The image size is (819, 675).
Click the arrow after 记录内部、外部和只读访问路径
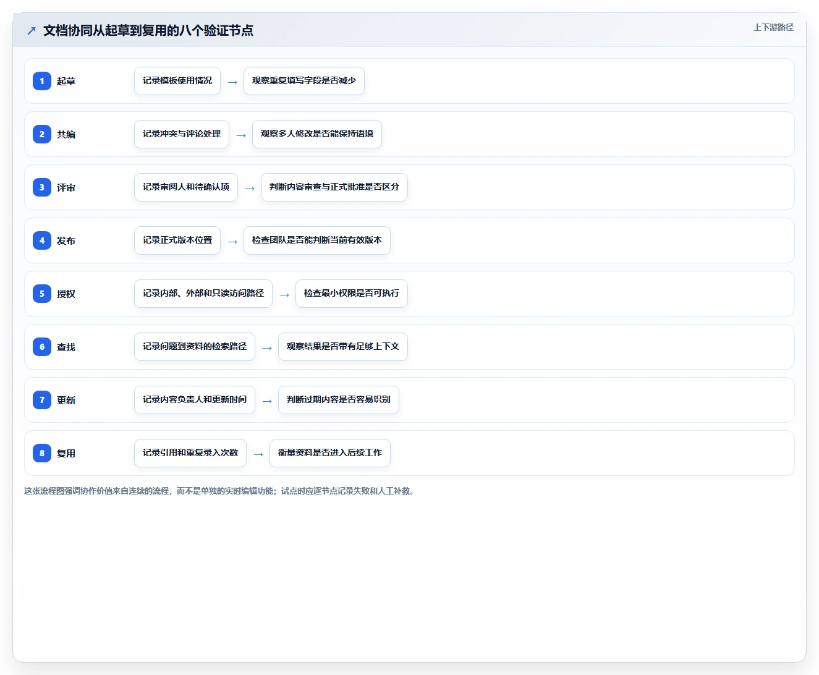point(284,294)
